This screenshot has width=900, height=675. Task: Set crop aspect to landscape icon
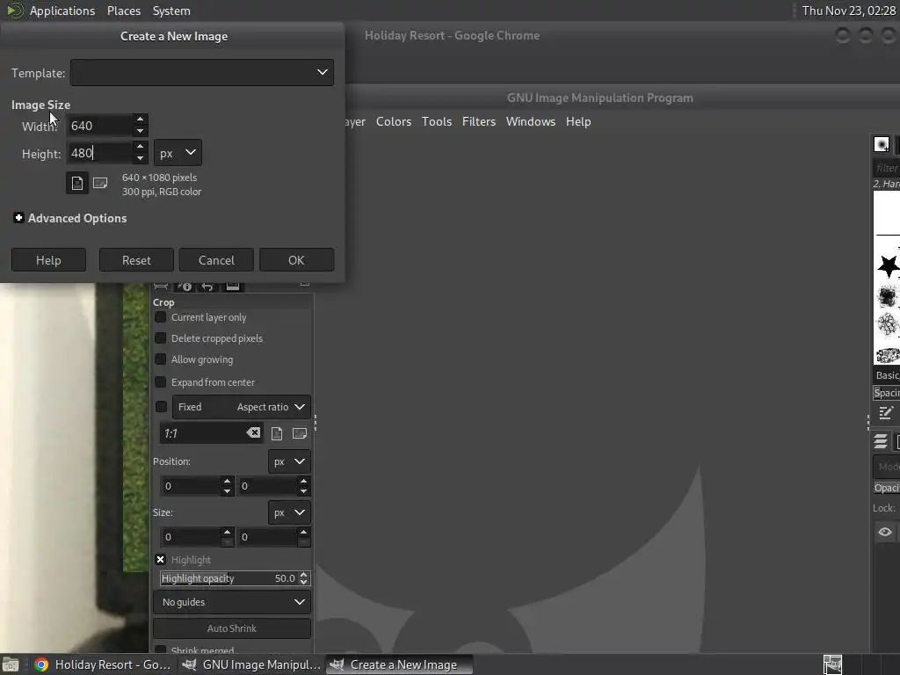pos(299,433)
